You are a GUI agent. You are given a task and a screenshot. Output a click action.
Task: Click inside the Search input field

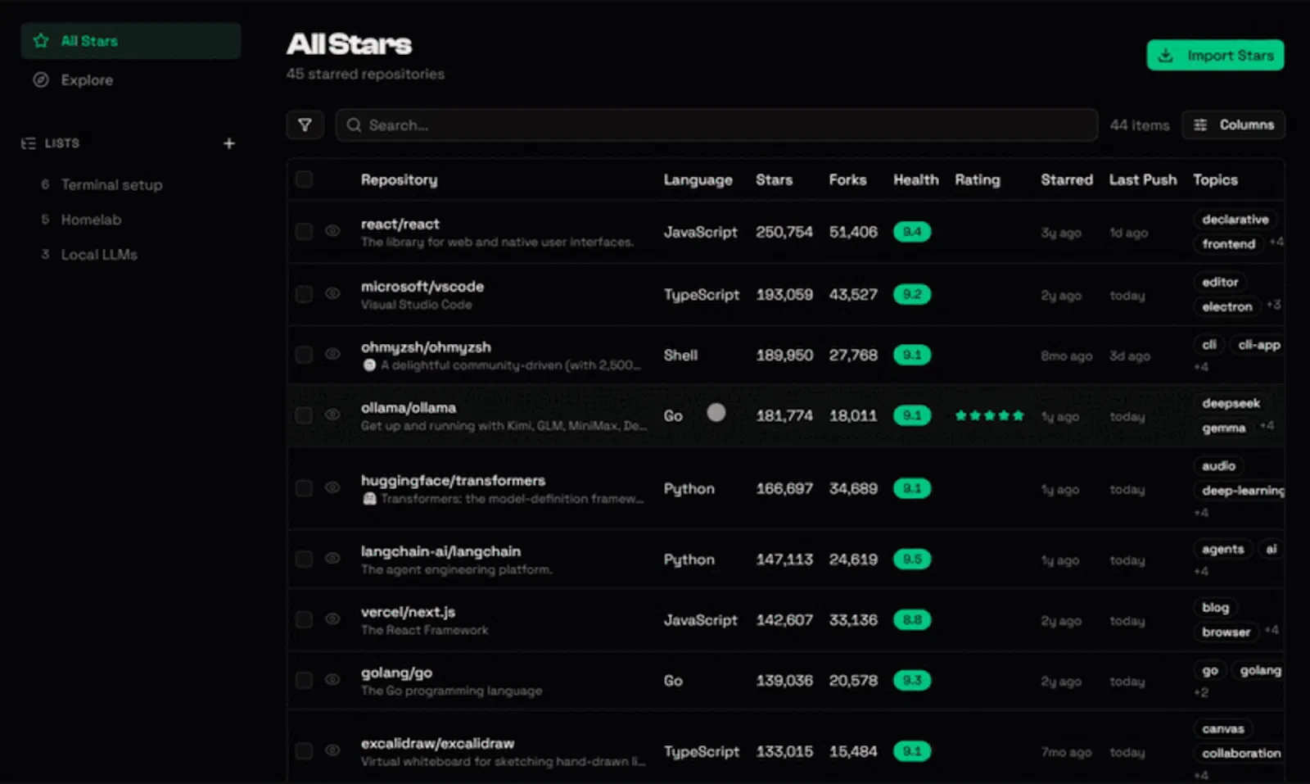point(716,125)
